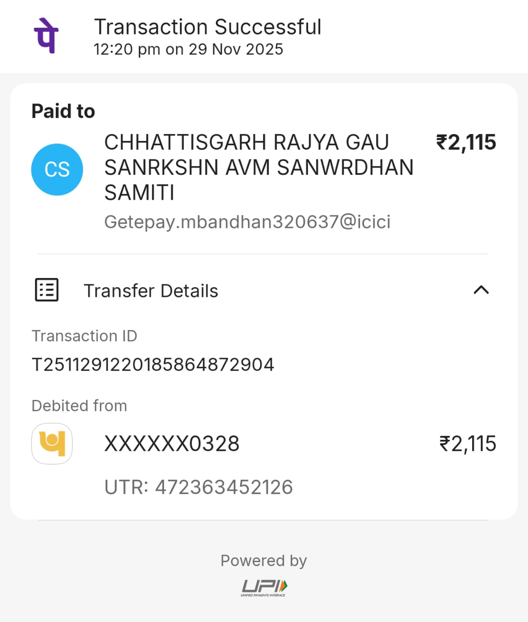Tap the Debited from label
This screenshot has width=528, height=622.
[x=79, y=406]
